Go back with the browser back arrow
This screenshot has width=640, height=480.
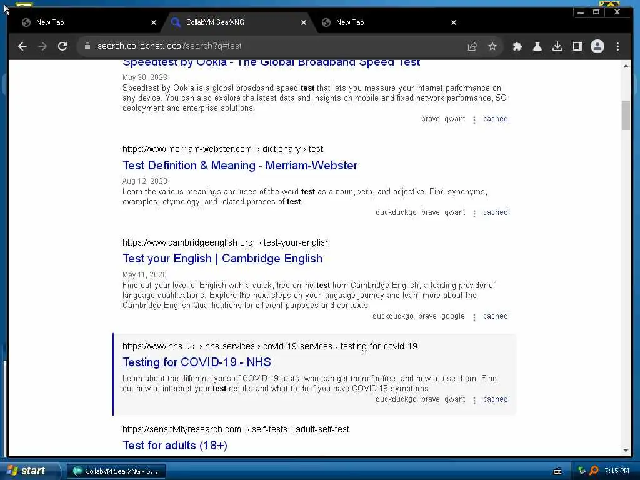22,46
